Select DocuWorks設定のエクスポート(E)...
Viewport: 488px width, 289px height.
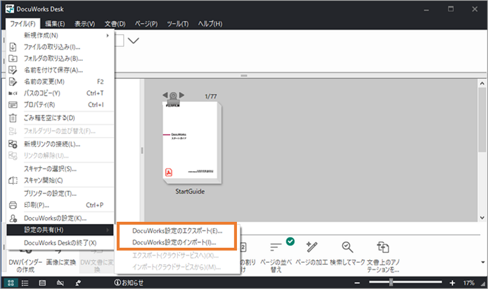point(177,231)
